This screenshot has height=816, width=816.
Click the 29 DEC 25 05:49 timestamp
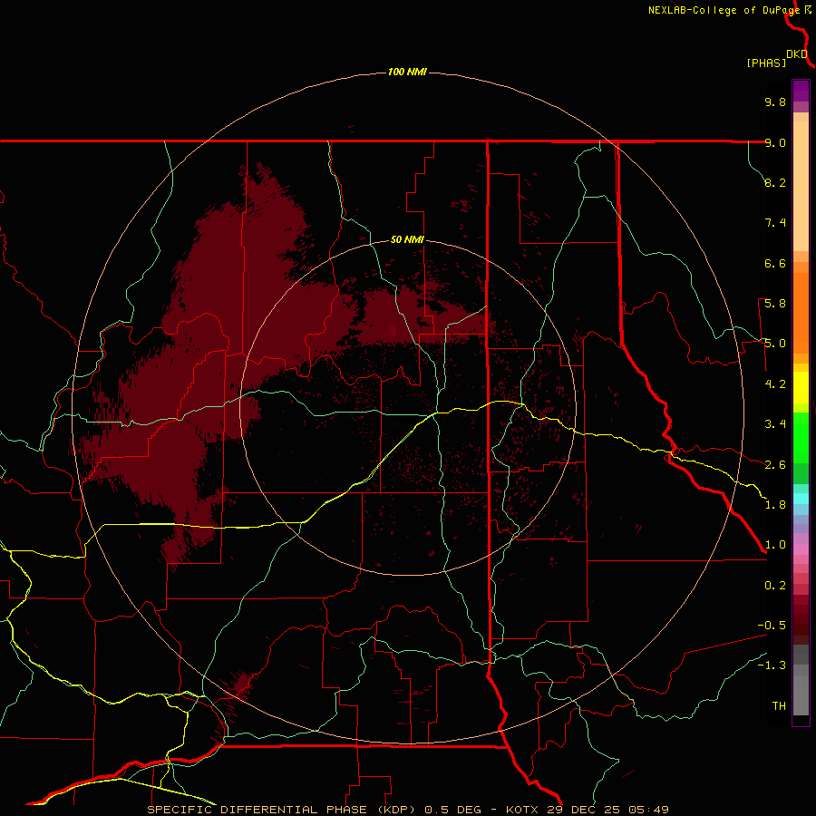pos(607,810)
